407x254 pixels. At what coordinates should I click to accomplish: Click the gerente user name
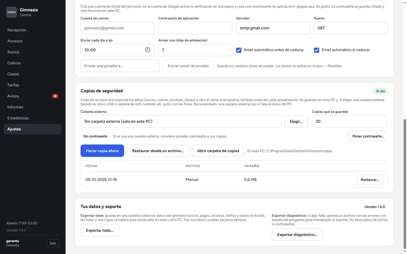tap(12, 241)
